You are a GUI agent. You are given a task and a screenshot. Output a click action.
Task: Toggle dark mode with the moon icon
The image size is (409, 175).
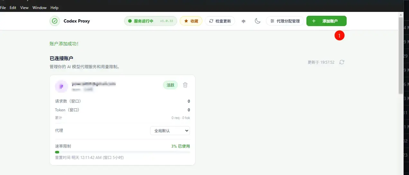[x=258, y=21]
